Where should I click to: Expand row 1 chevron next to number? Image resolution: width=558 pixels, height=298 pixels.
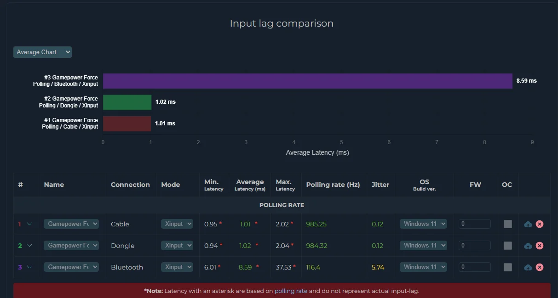coord(29,224)
